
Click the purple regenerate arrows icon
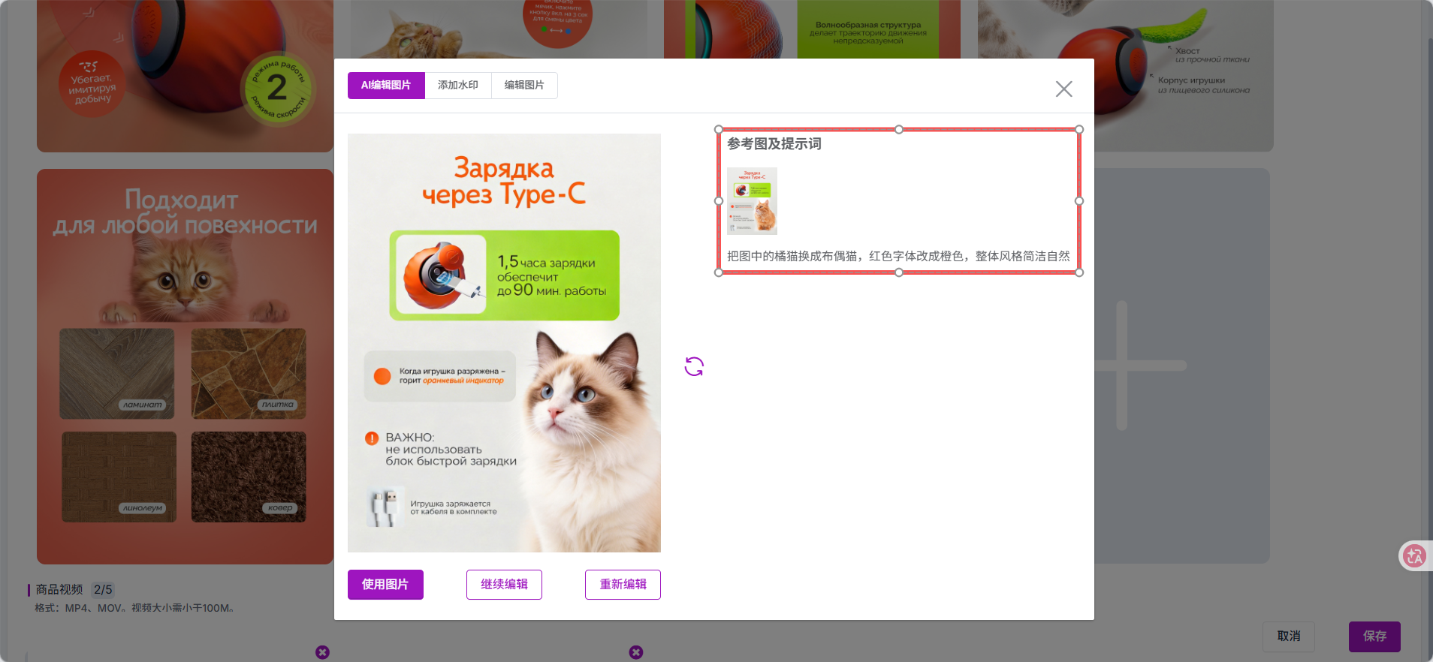(x=694, y=366)
